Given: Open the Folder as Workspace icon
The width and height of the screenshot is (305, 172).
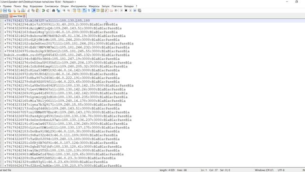Looking at the screenshot, I should 111,11.
